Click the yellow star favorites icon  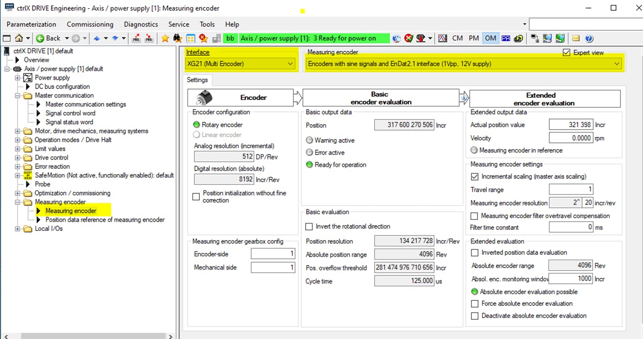point(165,38)
